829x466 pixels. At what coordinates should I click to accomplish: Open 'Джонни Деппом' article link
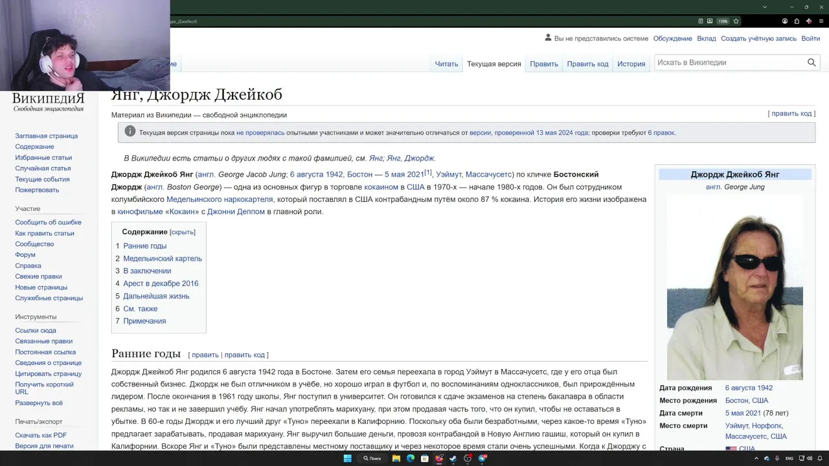[x=236, y=212]
